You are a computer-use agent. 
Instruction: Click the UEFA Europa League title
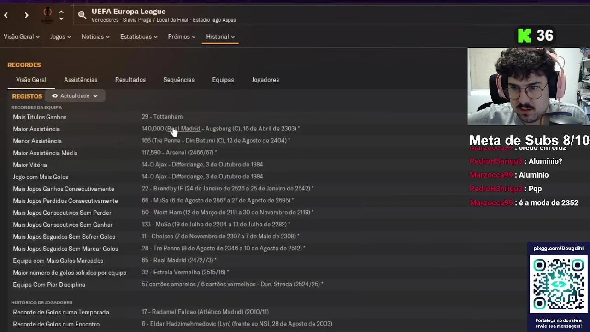pos(129,11)
